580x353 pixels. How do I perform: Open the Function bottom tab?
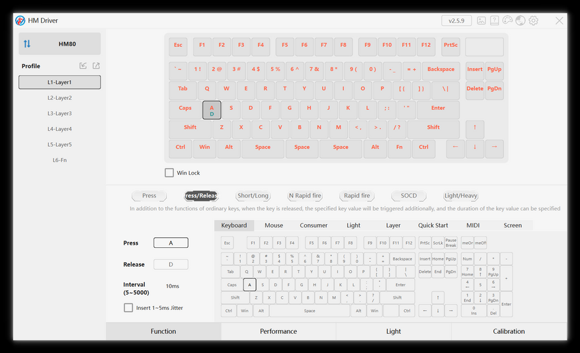pyautogui.click(x=163, y=331)
